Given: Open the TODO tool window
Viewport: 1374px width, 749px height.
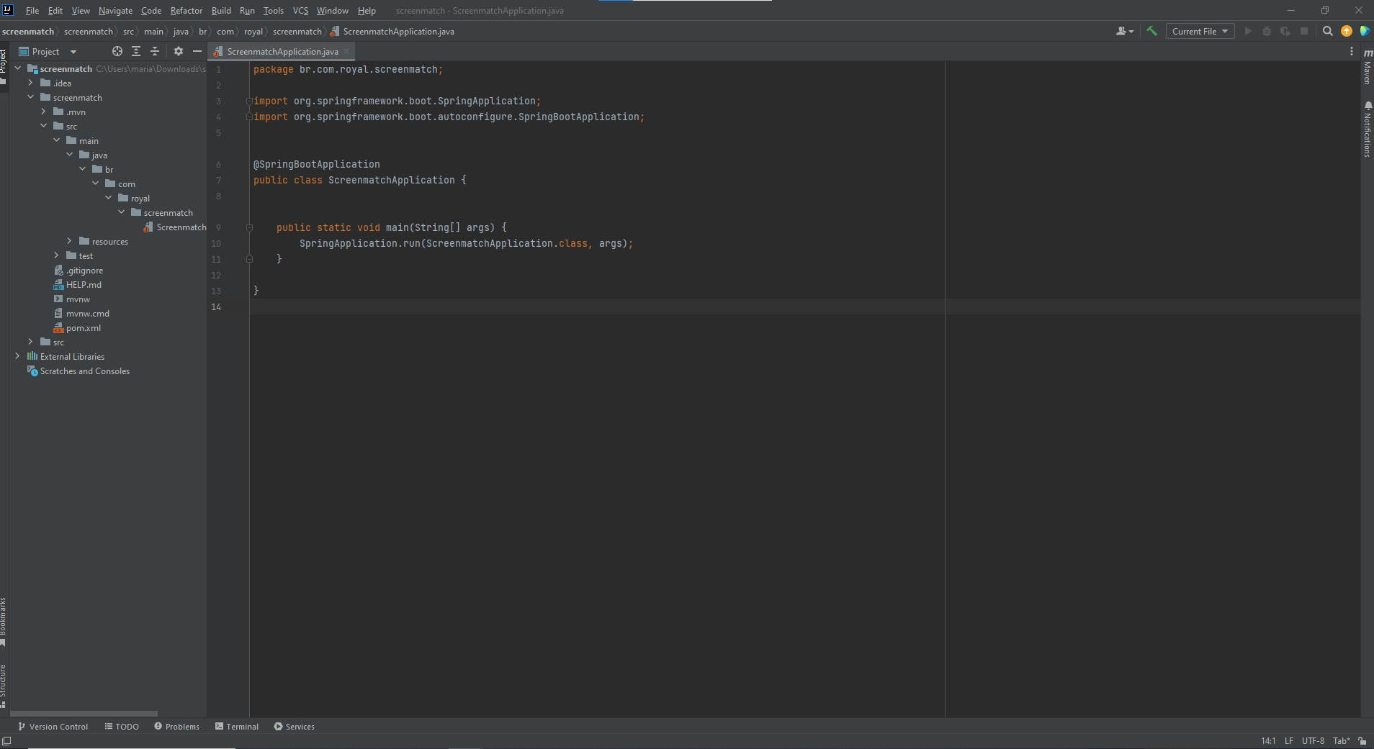Looking at the screenshot, I should 122,727.
